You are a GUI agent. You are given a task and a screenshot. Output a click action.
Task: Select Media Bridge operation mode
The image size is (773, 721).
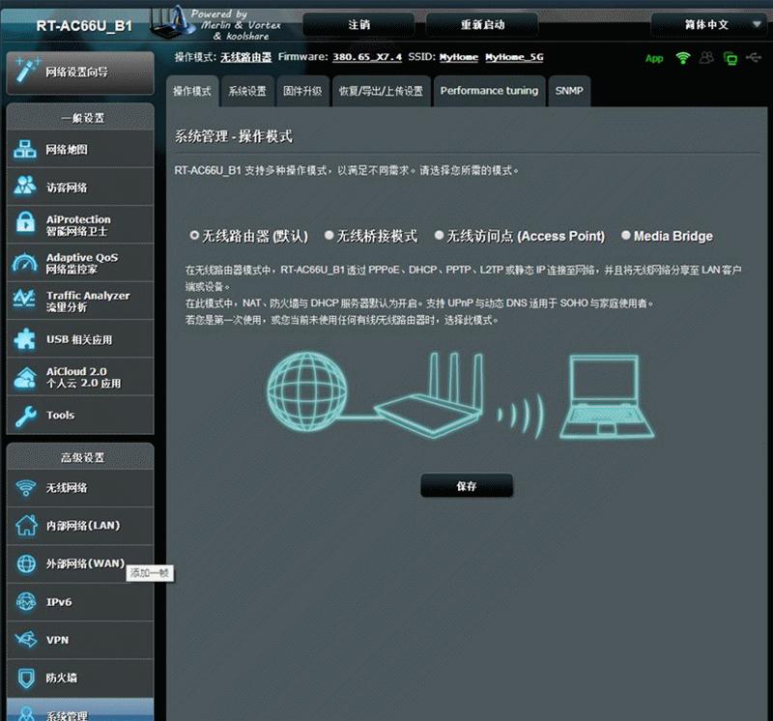[627, 235]
